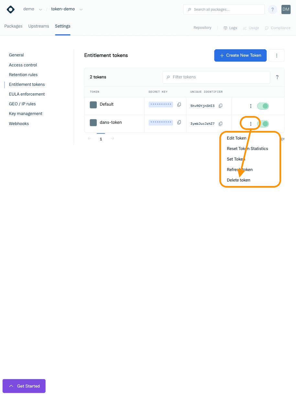The width and height of the screenshot is (296, 395).
Task: Click inside the Filter tokens field
Action: click(216, 77)
